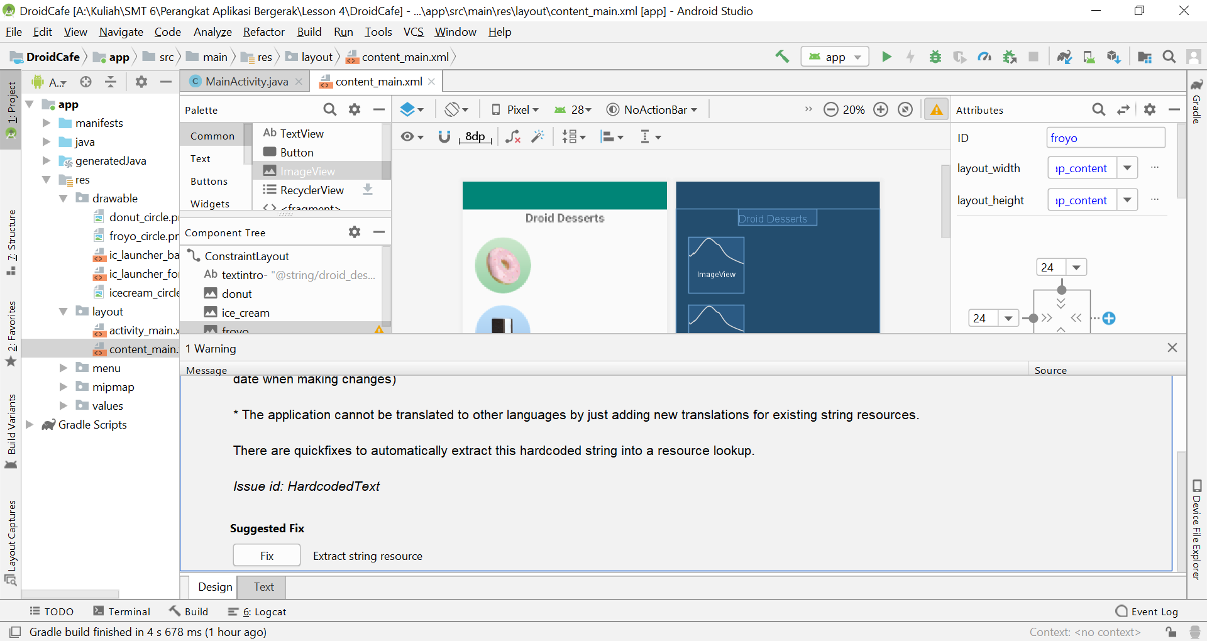Image resolution: width=1207 pixels, height=641 pixels.
Task: Click the ID field containing froyo
Action: 1105,138
